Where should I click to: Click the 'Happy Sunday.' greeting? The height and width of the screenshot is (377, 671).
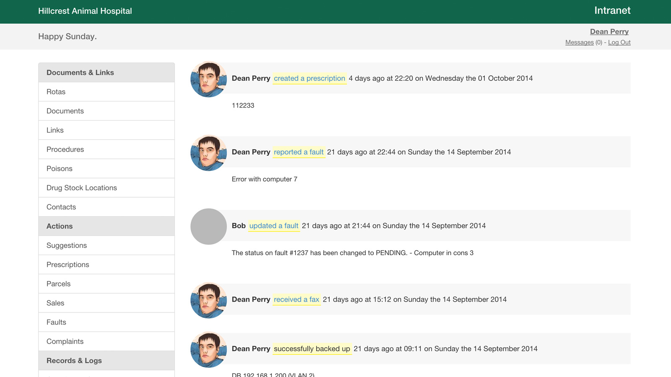pos(68,36)
